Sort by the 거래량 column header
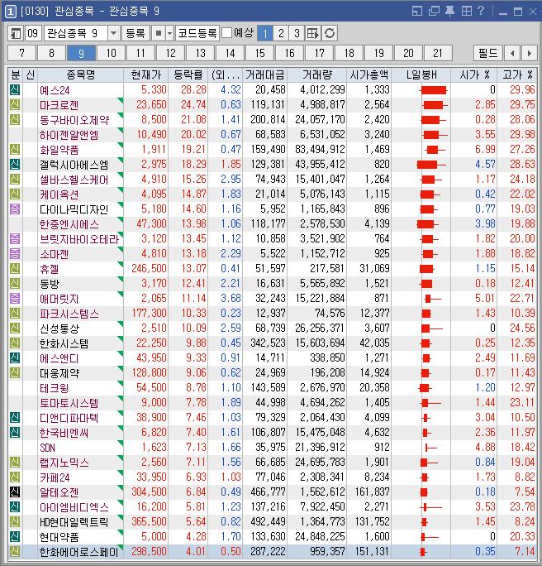The image size is (542, 566). (x=317, y=75)
